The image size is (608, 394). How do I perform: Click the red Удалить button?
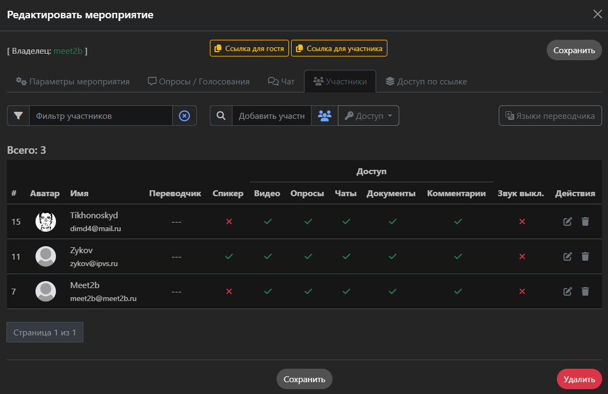pyautogui.click(x=579, y=379)
